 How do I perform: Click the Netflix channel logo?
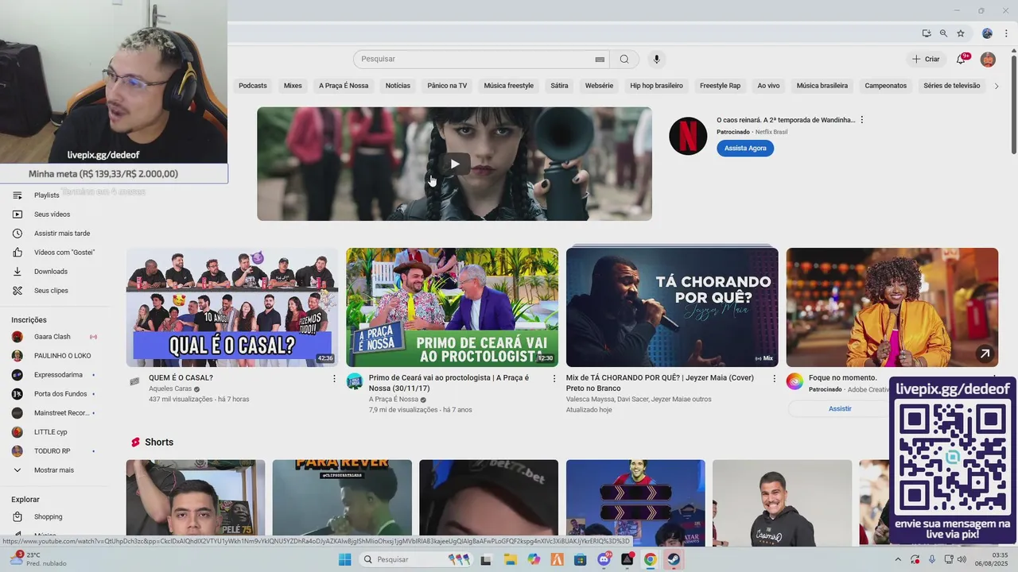coord(688,136)
